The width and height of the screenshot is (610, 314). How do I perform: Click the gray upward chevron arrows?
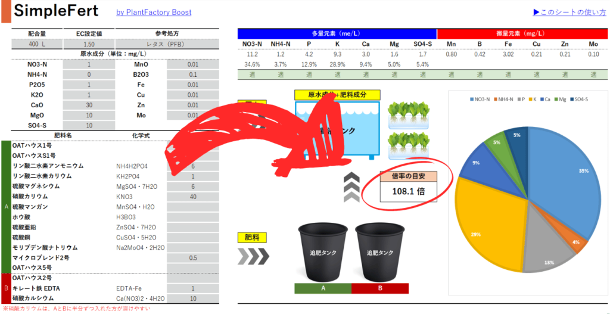click(x=351, y=186)
